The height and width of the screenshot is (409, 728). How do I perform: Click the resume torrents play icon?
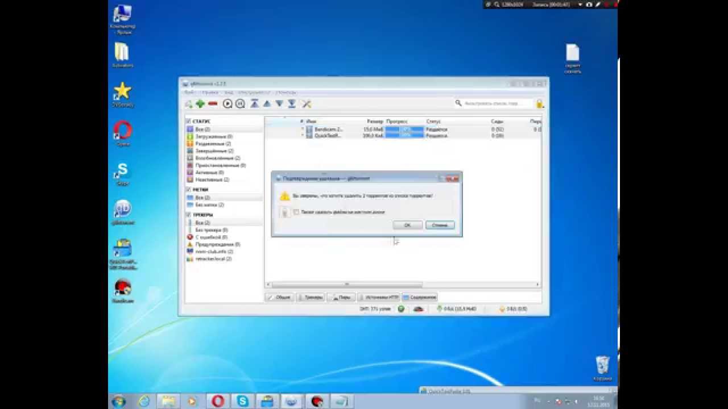point(227,104)
